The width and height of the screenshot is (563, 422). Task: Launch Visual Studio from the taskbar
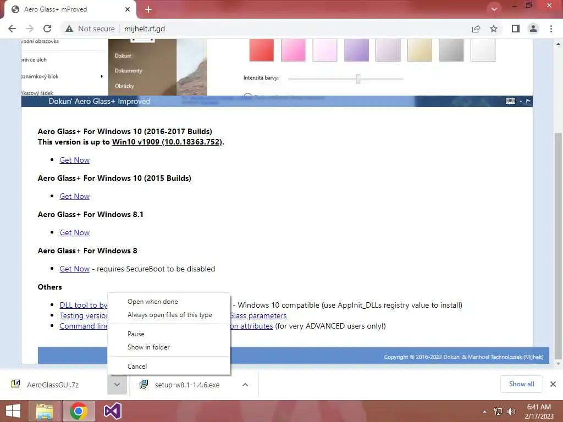(x=112, y=411)
